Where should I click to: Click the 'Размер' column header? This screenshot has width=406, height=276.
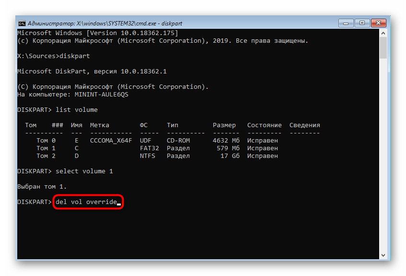pos(224,125)
